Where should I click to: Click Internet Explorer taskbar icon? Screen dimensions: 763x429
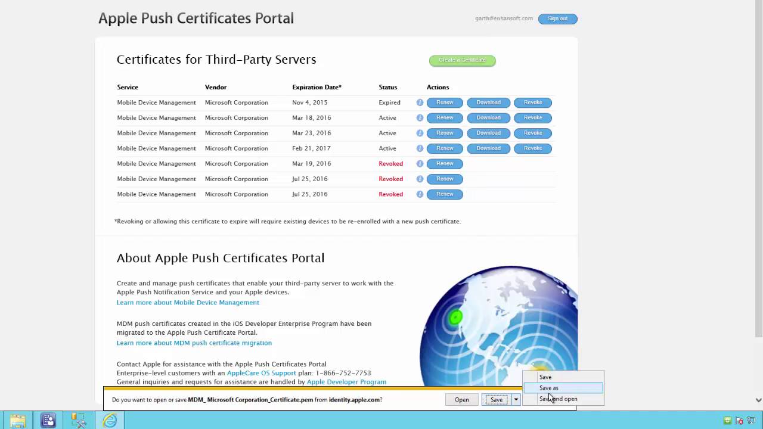pyautogui.click(x=110, y=421)
